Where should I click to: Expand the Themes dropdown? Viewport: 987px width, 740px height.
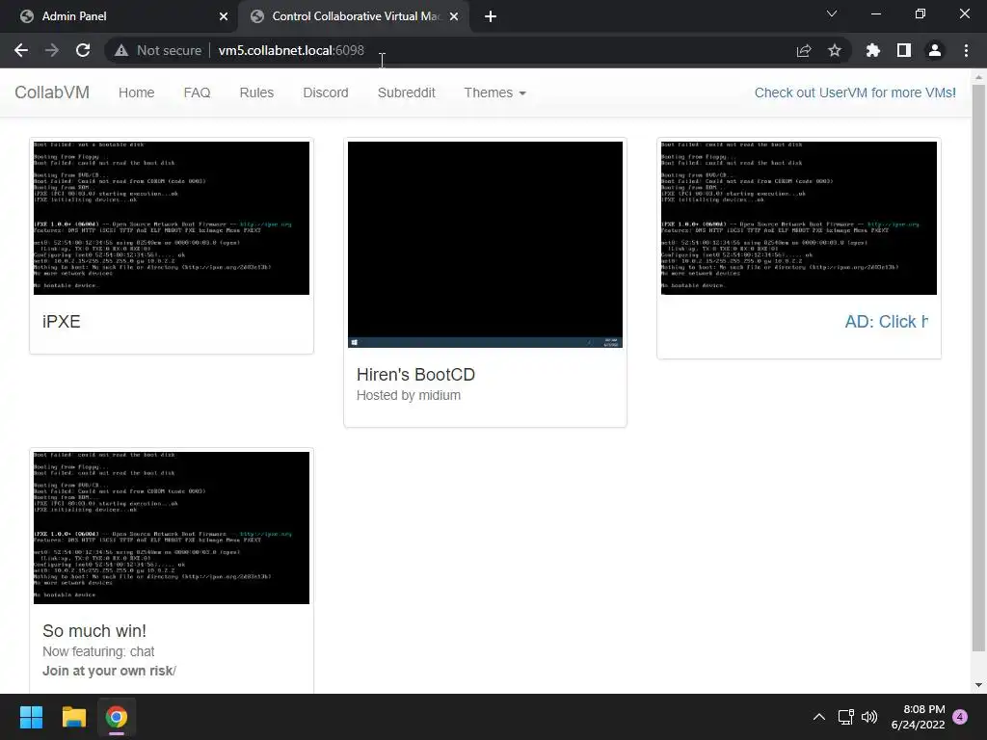[x=494, y=92]
